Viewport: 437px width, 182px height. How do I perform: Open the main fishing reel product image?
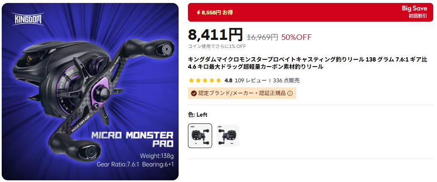[90, 91]
